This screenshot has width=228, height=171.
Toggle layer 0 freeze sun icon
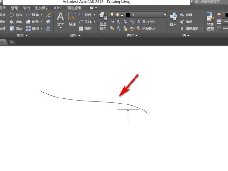(117, 15)
